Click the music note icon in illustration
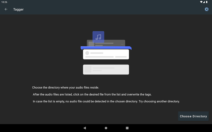This screenshot has height=132, width=212. (98, 37)
